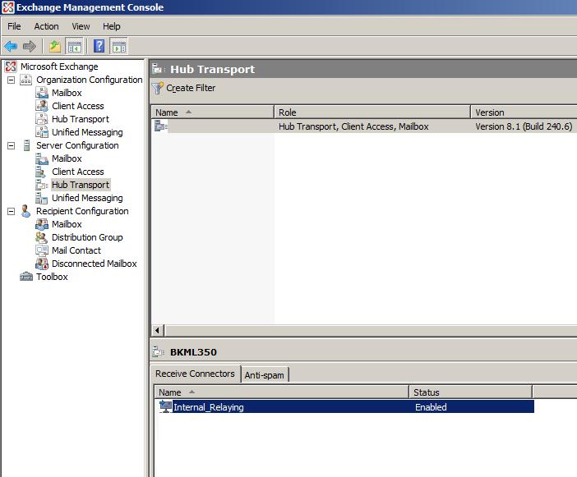This screenshot has width=577, height=477.
Task: Click Mailbox icon under Recipient Configuration
Action: (x=42, y=224)
